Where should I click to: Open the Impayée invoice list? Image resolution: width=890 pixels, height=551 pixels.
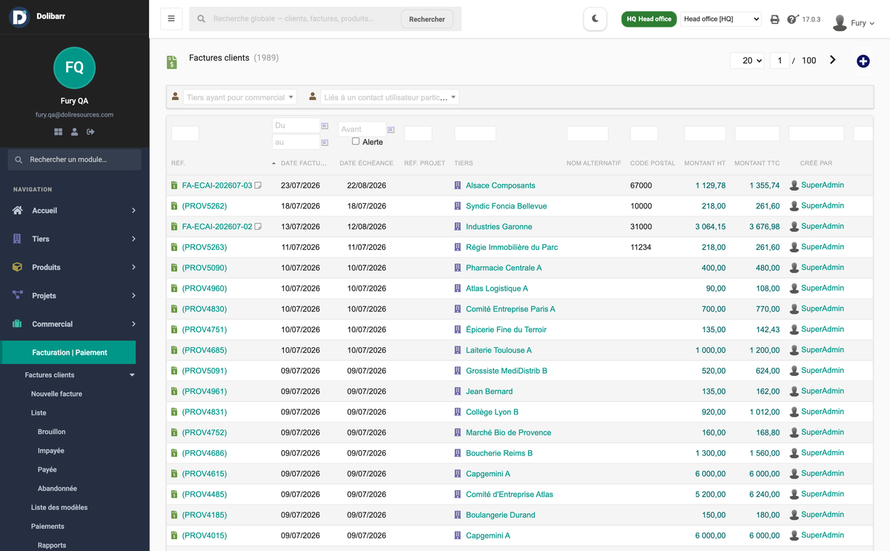(51, 450)
